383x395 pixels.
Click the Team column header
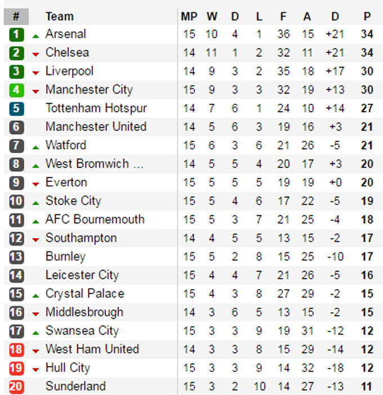pos(60,17)
